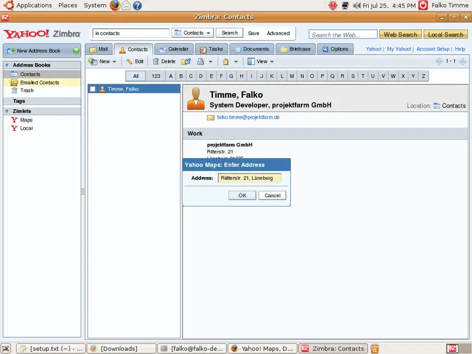
Task: Open the blue Help icon in top panel
Action: click(137, 5)
